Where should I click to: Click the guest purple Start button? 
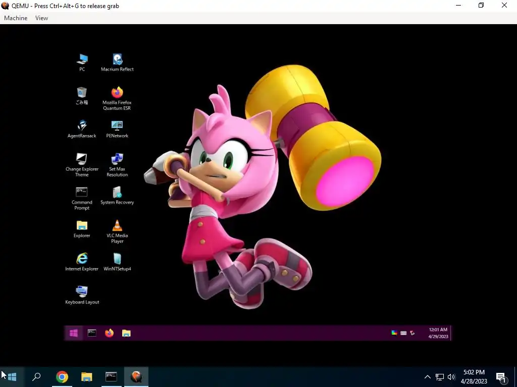pos(74,333)
